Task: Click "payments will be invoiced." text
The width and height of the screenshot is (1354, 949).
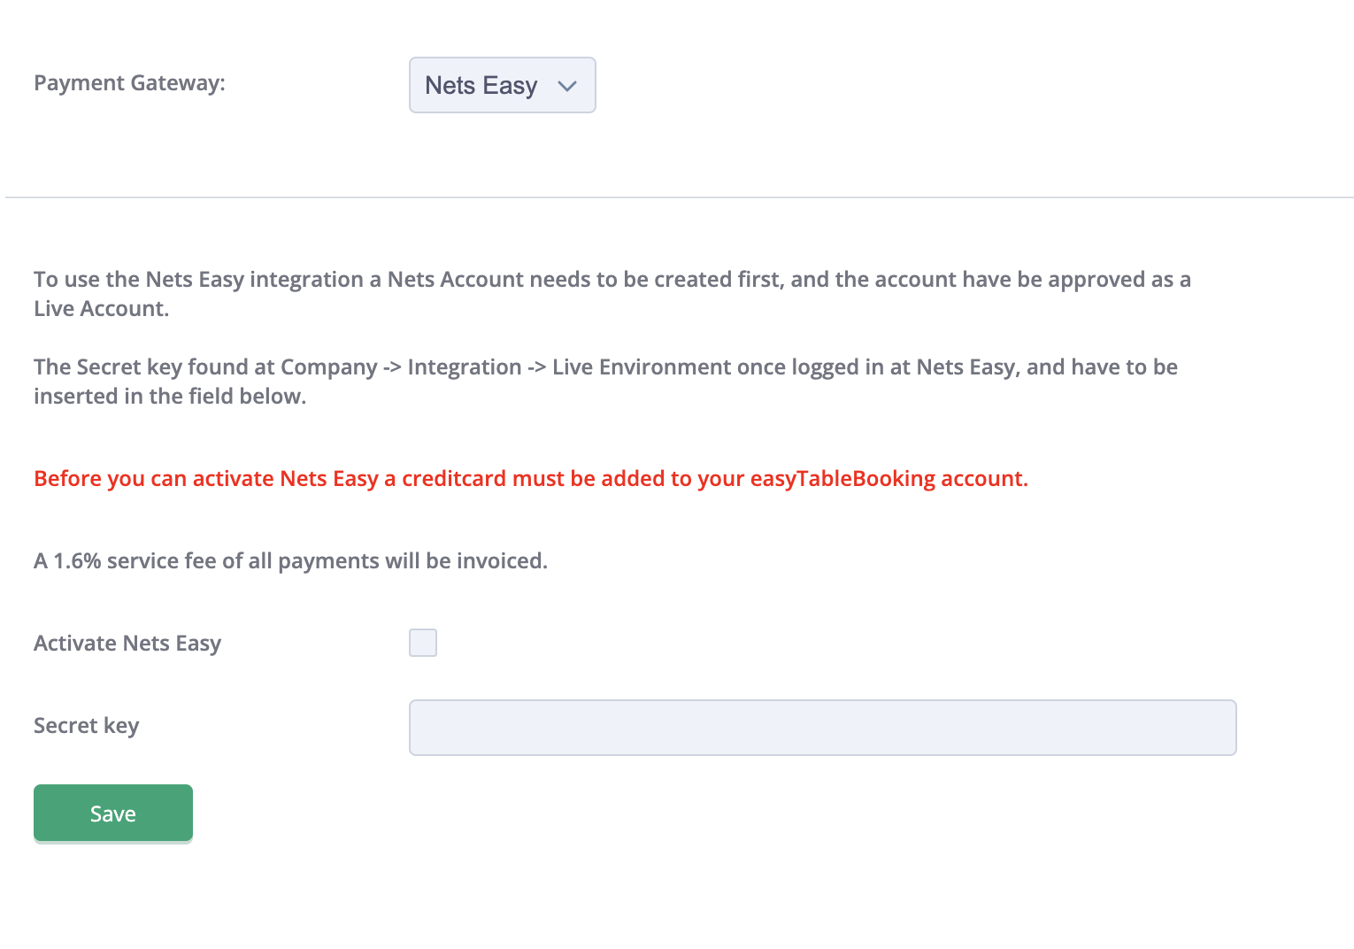Action: click(412, 561)
